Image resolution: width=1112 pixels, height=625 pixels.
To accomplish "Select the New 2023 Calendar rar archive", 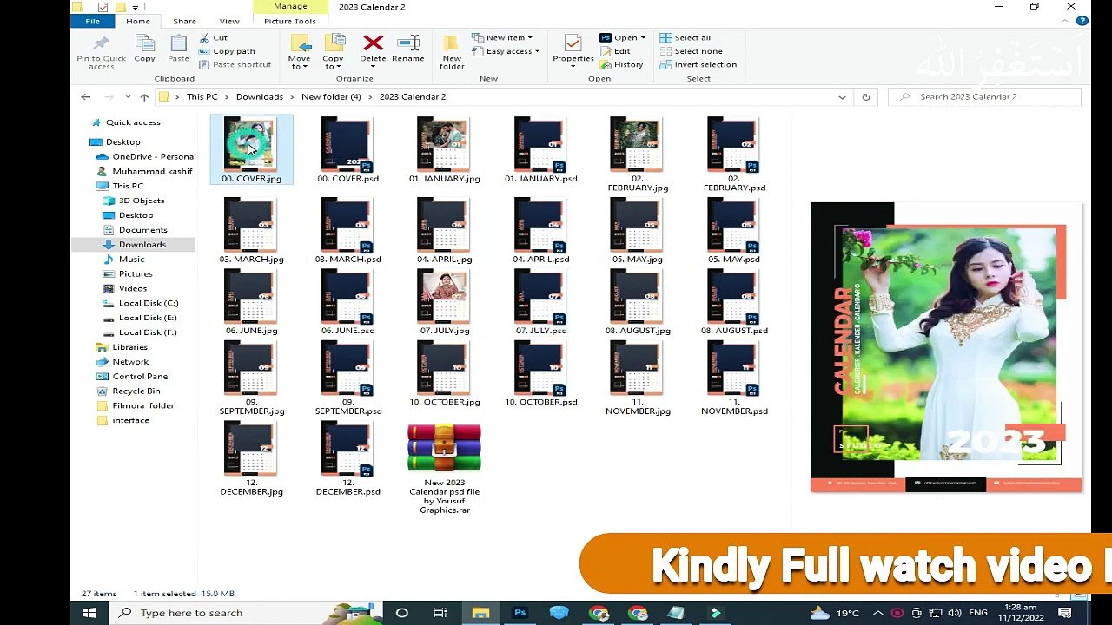I will tap(444, 469).
